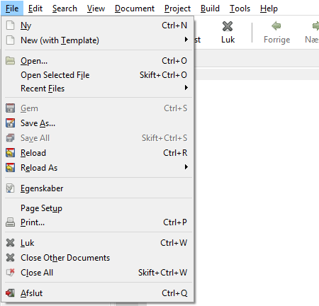The image size is (319, 306).
Task: Click the Ny new document icon
Action: coord(10,25)
